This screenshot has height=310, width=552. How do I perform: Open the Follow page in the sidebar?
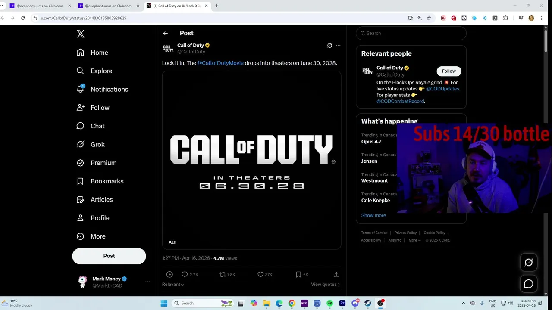coord(93,108)
